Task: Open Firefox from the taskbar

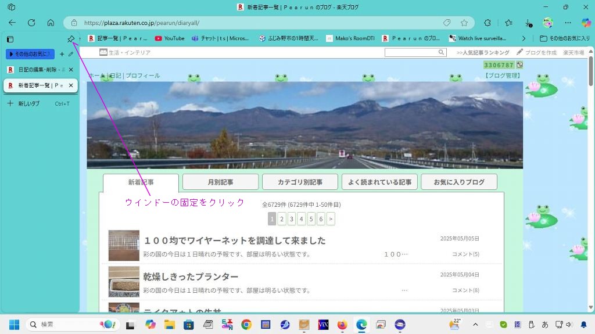Action: pyautogui.click(x=342, y=325)
